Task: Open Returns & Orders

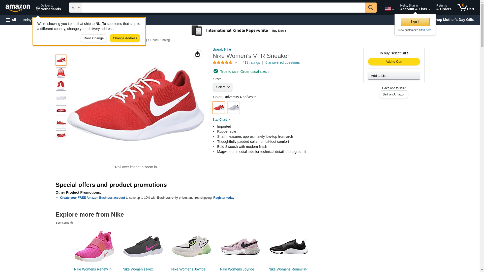Action: pyautogui.click(x=444, y=8)
